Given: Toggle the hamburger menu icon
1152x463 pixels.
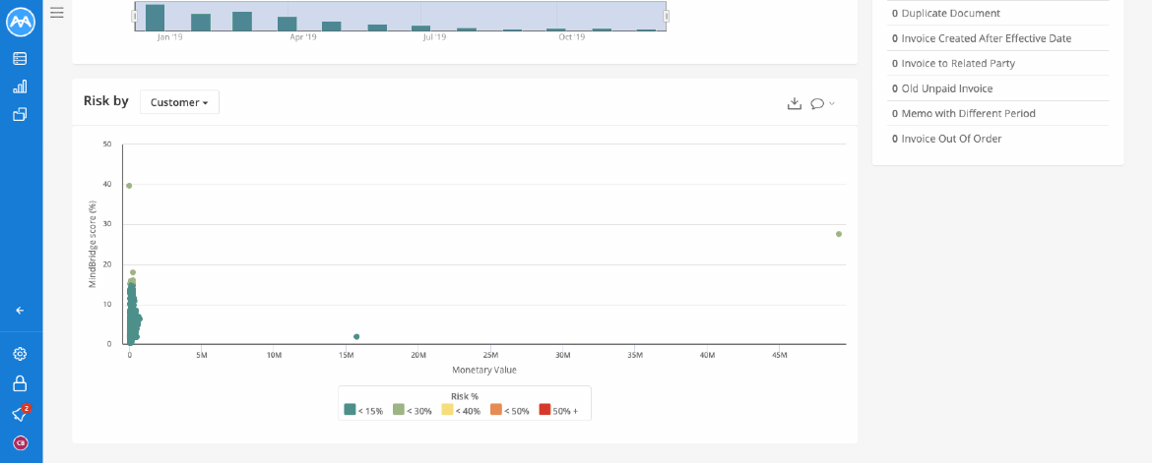Looking at the screenshot, I should (x=56, y=13).
